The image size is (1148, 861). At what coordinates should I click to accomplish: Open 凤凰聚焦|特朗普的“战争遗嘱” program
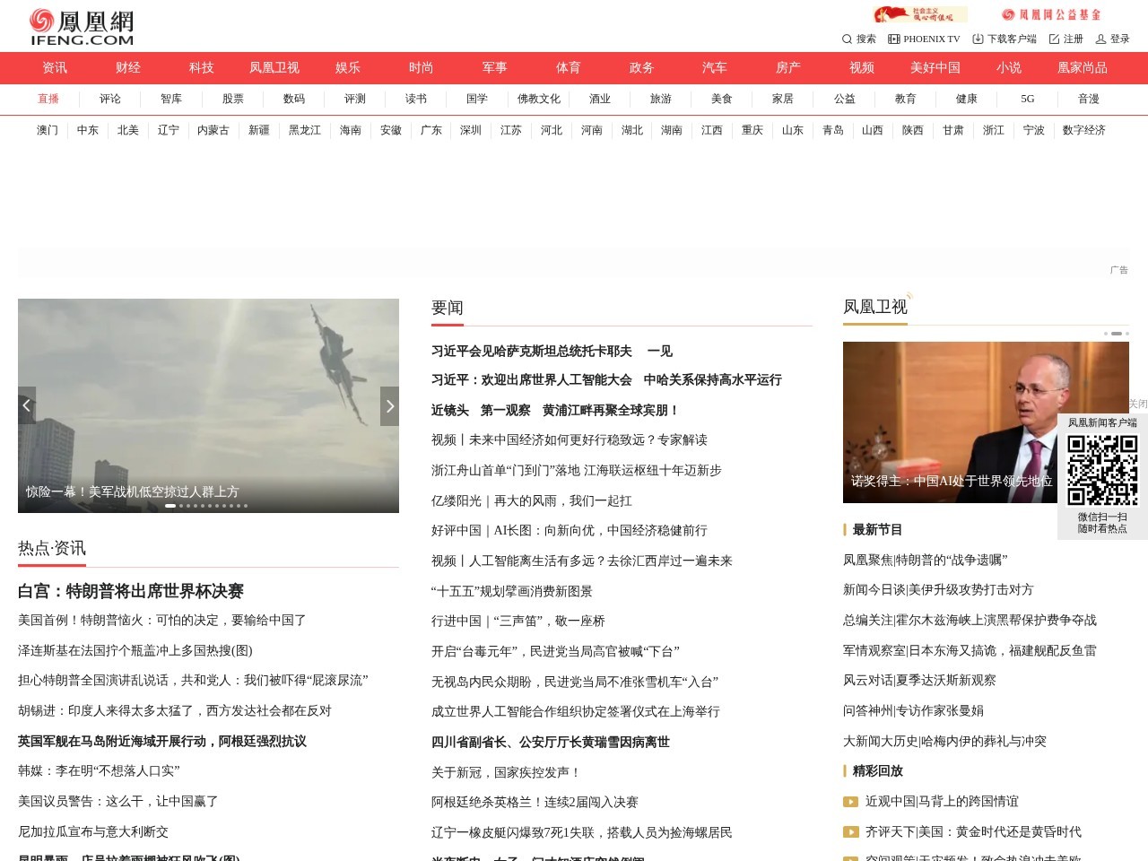click(x=926, y=560)
